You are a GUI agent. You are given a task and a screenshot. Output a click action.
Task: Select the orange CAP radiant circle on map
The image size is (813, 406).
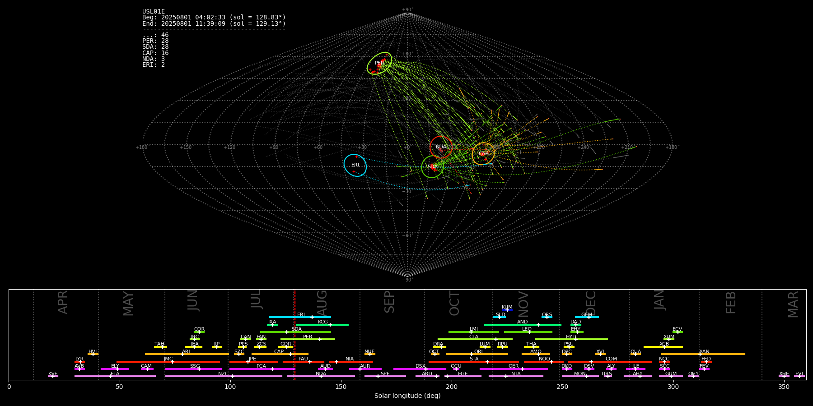pos(483,154)
